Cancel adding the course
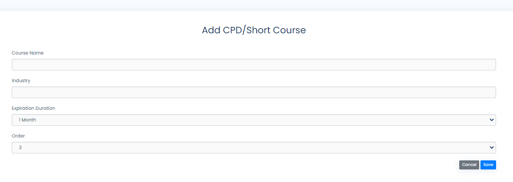The image size is (513, 182). [x=469, y=165]
